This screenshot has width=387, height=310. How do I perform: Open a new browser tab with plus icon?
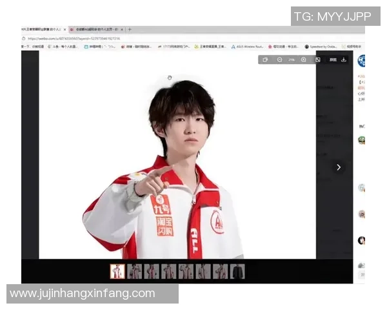pyautogui.click(x=130, y=30)
